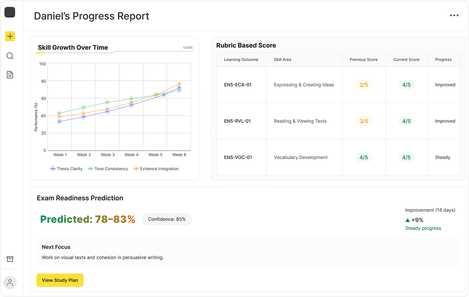The width and height of the screenshot is (469, 297).
Task: Click the green improvement triangle icon
Action: 408,220
